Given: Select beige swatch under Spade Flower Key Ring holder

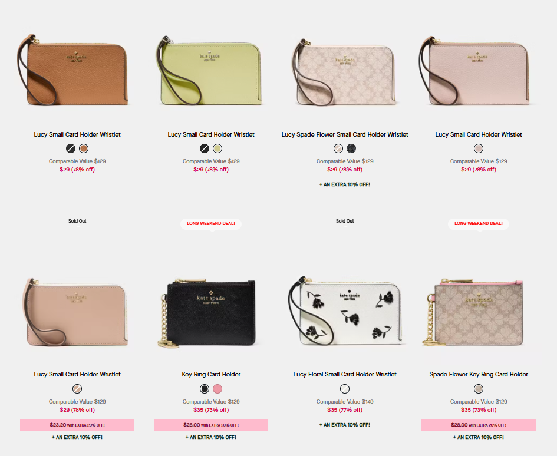Looking at the screenshot, I should coord(479,389).
